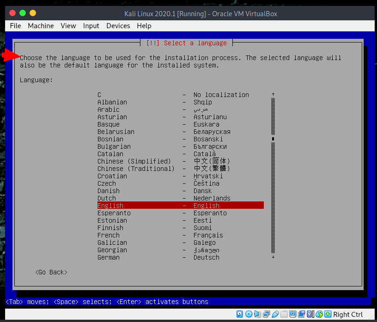
Task: Click the language list scroll down arrow
Action: (x=273, y=257)
